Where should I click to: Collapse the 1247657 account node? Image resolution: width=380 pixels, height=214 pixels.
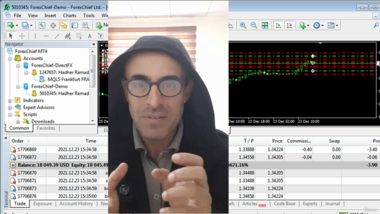tap(26, 73)
